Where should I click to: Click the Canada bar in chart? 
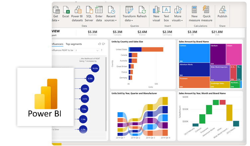[133, 55]
